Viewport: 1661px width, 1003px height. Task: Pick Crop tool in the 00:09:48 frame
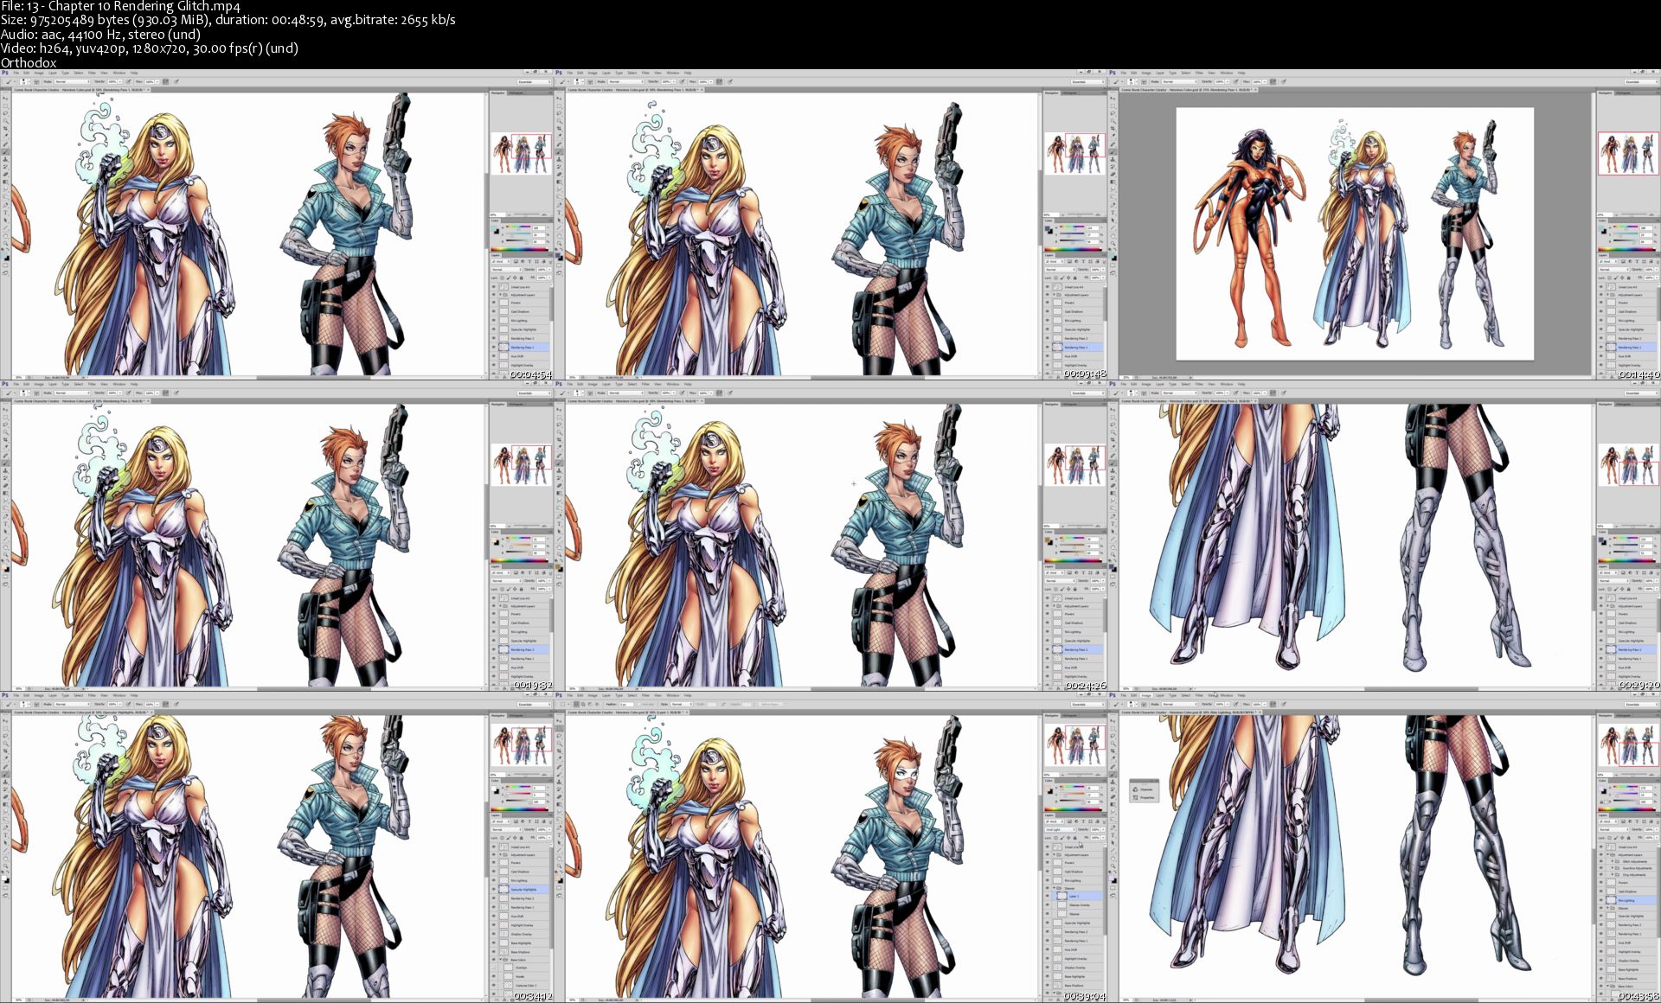point(559,128)
